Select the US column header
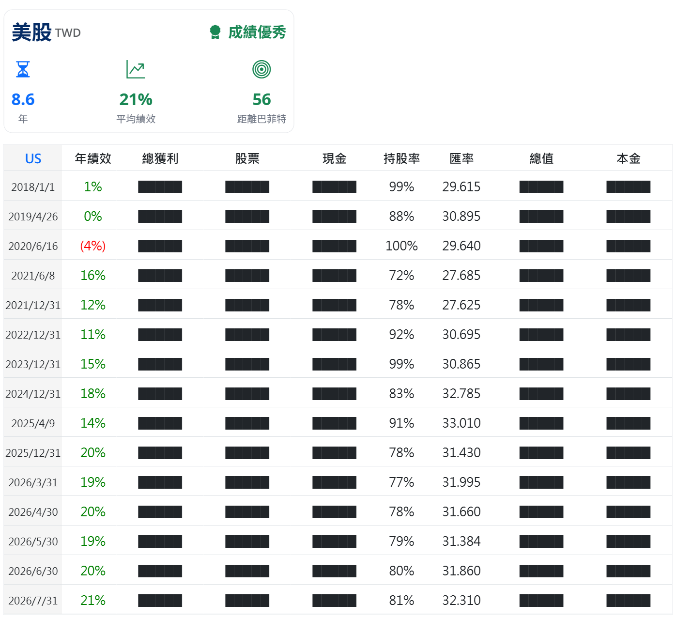The image size is (676, 634). (x=33, y=158)
